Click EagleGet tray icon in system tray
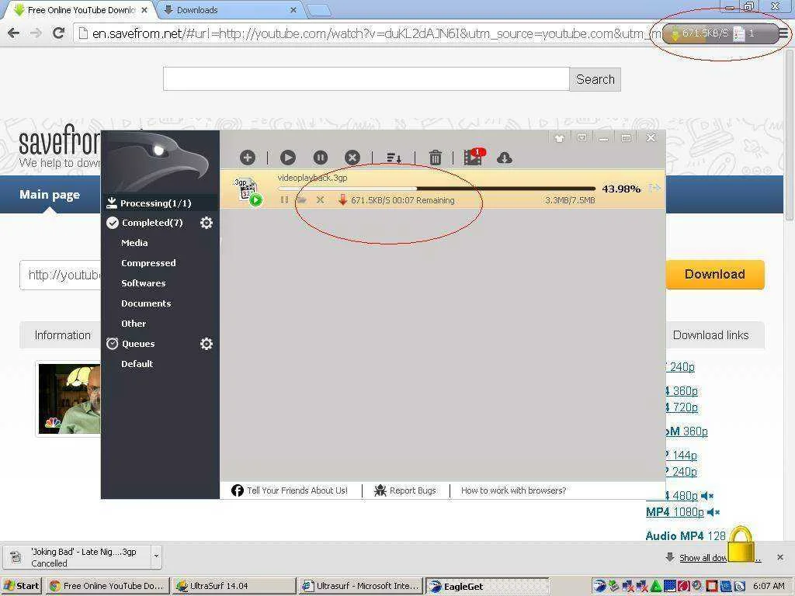The image size is (795, 596). tap(599, 586)
